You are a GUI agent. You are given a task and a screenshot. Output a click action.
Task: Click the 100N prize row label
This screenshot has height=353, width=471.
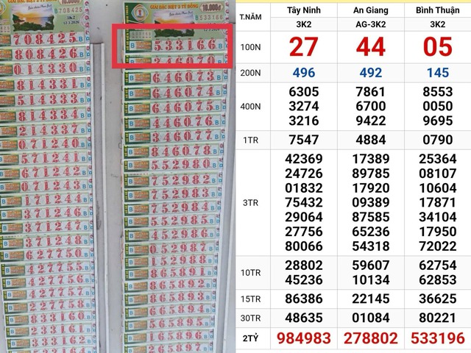coord(251,47)
